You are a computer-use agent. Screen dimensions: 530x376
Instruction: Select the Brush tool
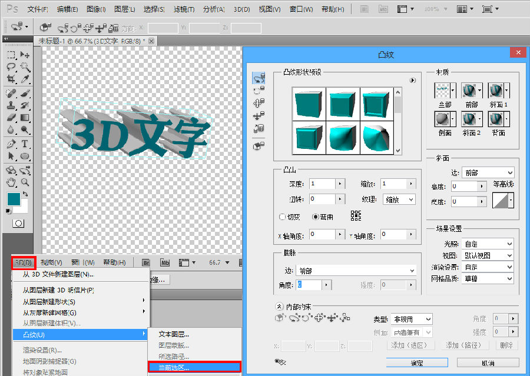point(25,93)
